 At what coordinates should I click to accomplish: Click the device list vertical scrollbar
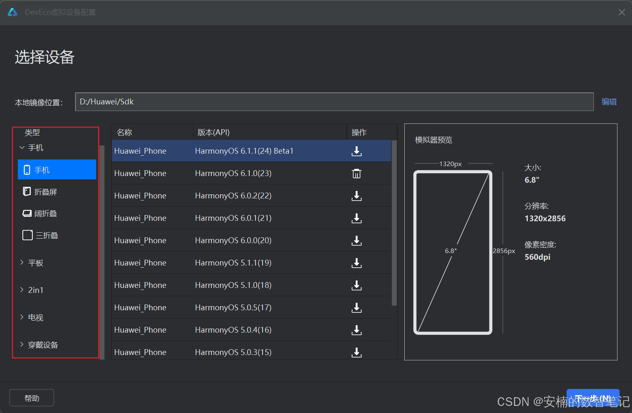[x=394, y=223]
